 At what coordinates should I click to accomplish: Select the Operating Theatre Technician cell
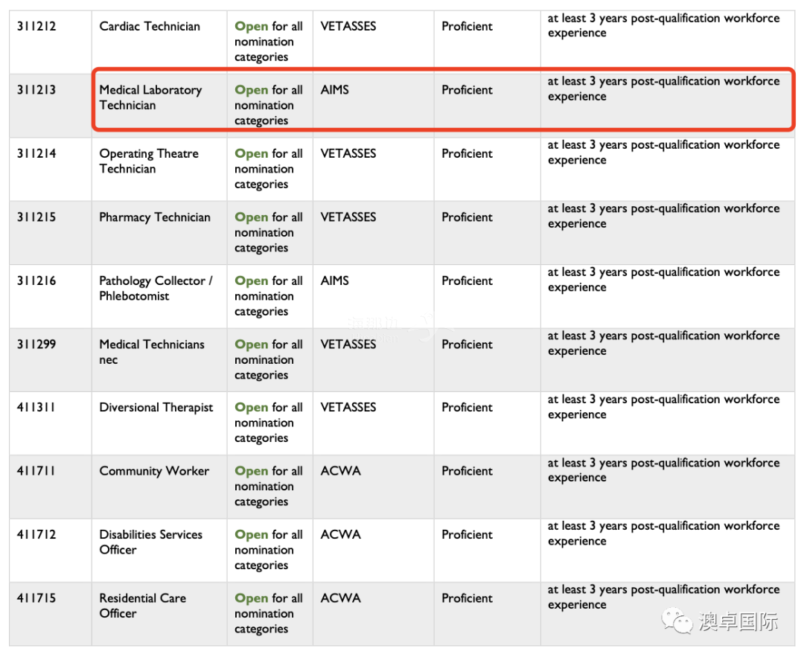149,161
